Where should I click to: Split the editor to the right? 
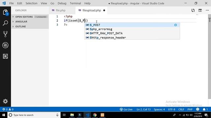point(200,10)
